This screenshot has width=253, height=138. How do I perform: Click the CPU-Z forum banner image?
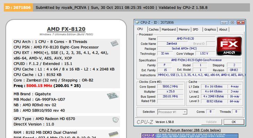[x=190, y=136]
